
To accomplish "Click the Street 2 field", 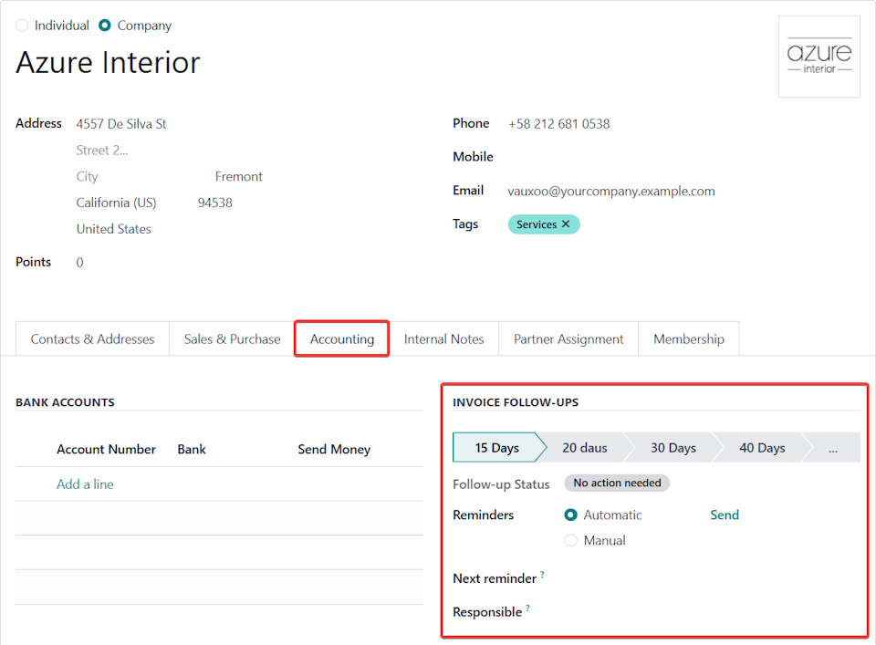I will pyautogui.click(x=102, y=151).
